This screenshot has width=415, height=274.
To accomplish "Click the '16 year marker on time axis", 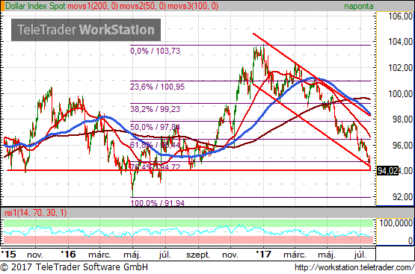I will click(x=68, y=255).
